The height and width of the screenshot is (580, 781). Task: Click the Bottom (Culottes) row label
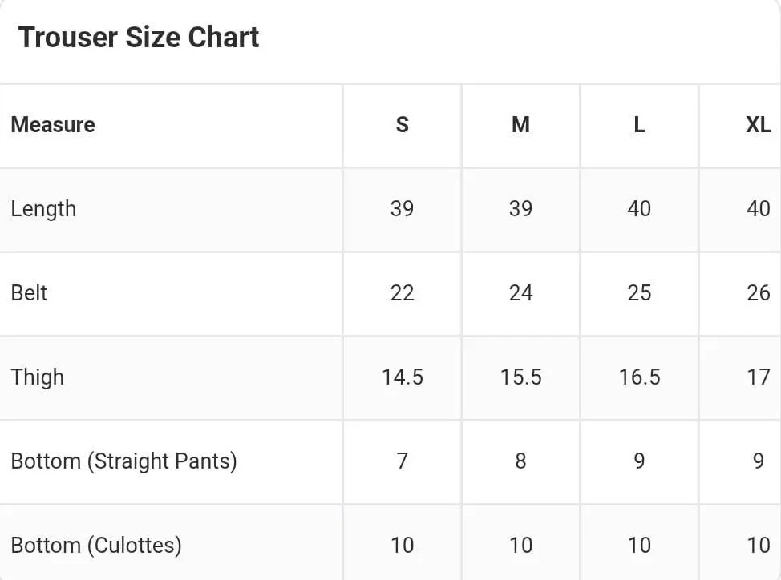96,546
